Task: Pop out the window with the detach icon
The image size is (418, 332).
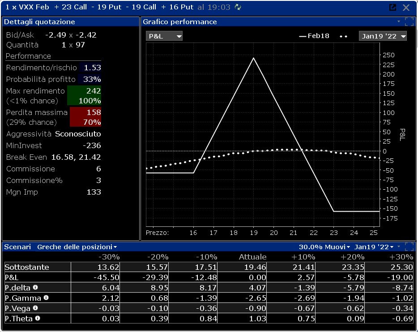Action: pyautogui.click(x=392, y=7)
